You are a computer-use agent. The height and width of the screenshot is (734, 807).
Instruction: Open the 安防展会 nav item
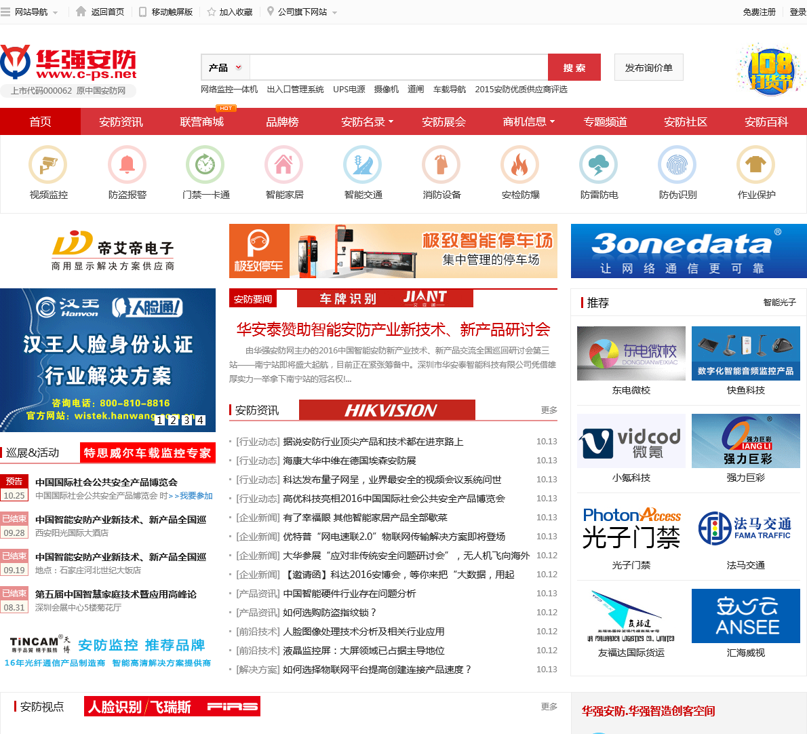(444, 121)
